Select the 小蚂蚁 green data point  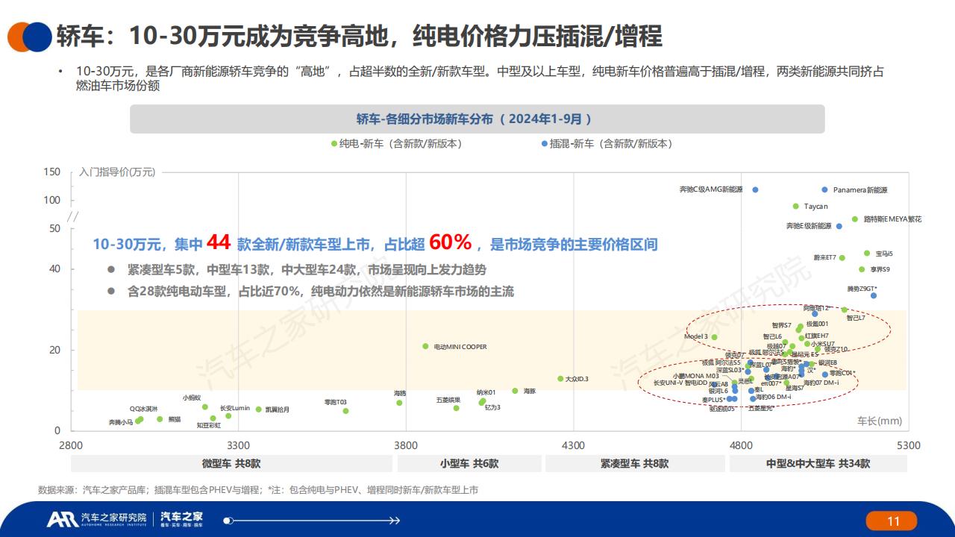205,407
